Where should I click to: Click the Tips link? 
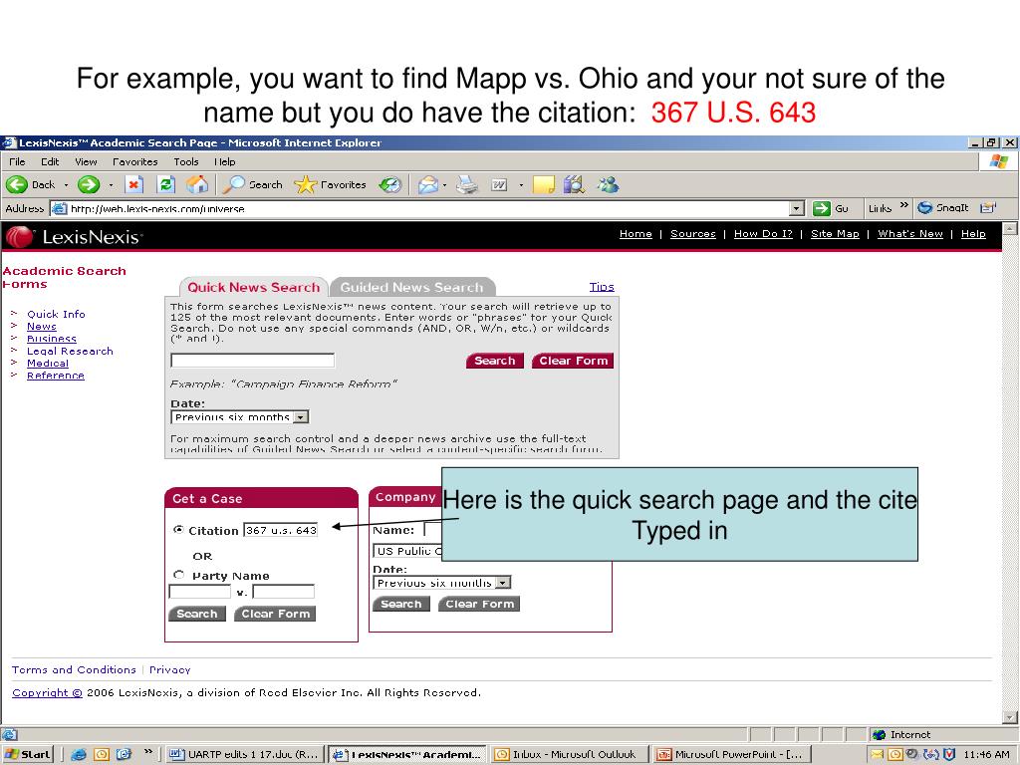(x=602, y=287)
